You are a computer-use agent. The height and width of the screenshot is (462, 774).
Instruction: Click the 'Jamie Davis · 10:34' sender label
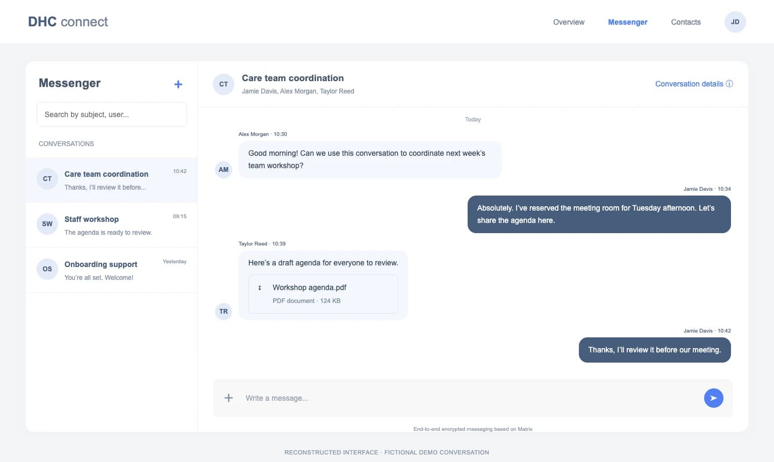[707, 189]
